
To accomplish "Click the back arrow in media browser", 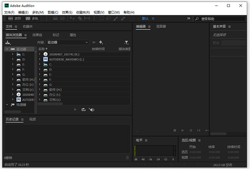I will 94,42.
